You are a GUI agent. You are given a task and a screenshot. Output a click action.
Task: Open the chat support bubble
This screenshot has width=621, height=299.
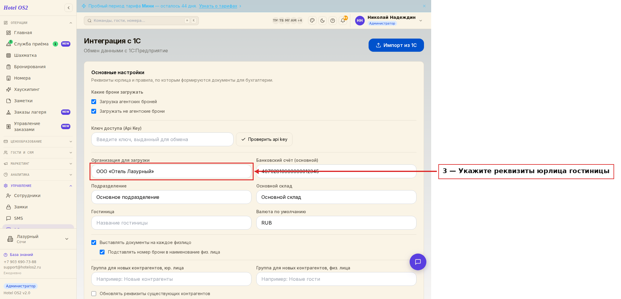pyautogui.click(x=418, y=262)
